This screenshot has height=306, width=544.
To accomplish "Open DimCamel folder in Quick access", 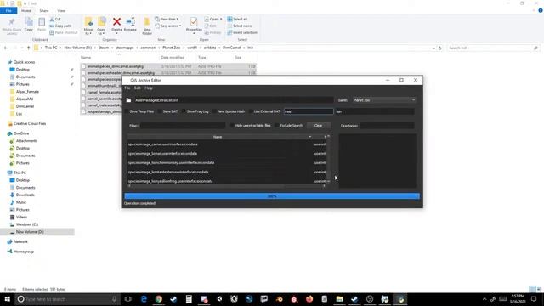I will pyautogui.click(x=25, y=106).
